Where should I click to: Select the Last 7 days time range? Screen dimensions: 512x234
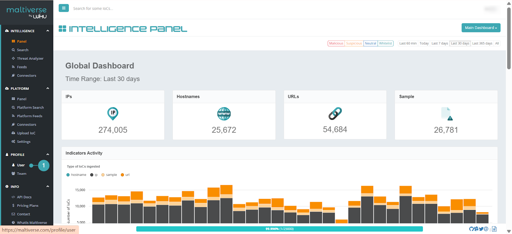tap(439, 43)
